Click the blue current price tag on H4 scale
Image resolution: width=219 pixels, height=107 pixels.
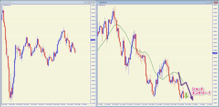pyautogui.click(x=215, y=53)
